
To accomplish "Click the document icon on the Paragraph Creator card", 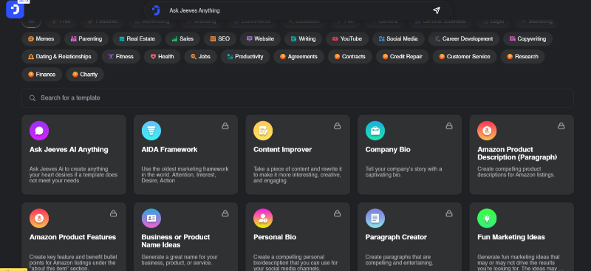I will click(x=375, y=219).
